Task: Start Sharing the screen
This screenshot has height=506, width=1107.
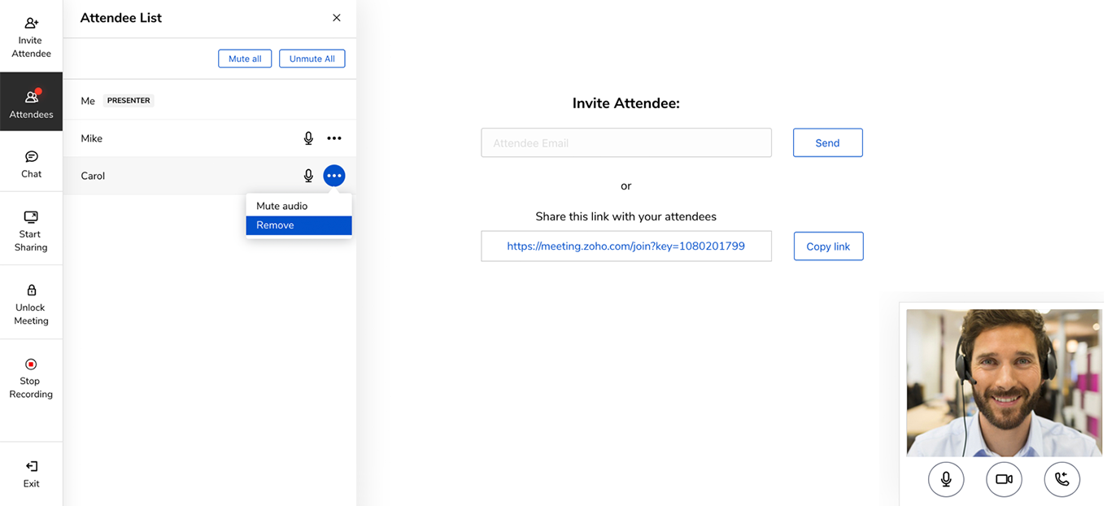Action: click(x=31, y=231)
